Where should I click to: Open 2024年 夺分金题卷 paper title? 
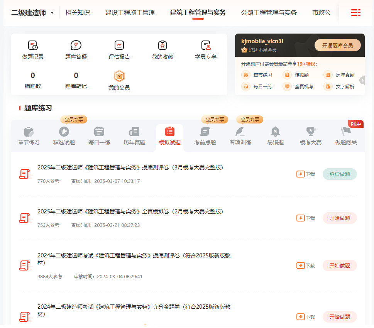[134, 310]
